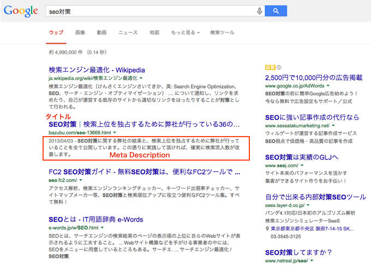Image resolution: width=371 pixels, height=265 pixels.
Task: Open the SEOに強い記事作成の代行なら ad
Action: tap(312, 117)
